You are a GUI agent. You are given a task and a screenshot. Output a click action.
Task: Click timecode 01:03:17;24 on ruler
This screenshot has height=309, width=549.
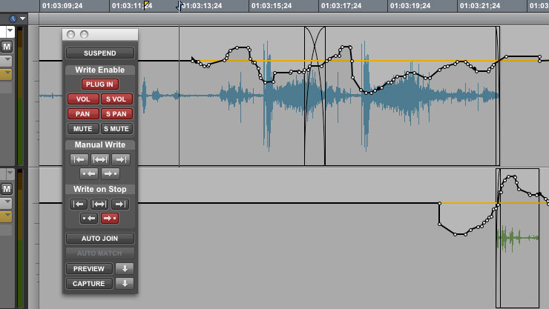341,6
